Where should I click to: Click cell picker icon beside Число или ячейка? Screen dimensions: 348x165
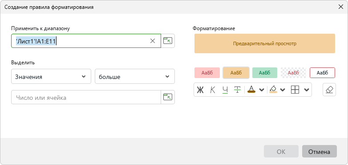[168, 97]
